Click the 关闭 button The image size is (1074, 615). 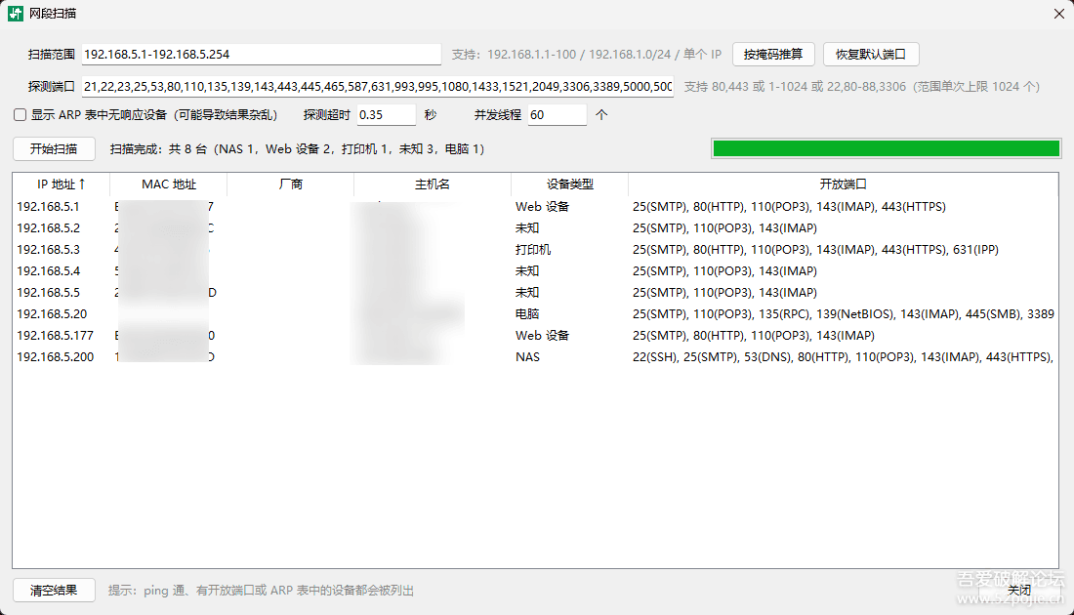pyautogui.click(x=1019, y=590)
